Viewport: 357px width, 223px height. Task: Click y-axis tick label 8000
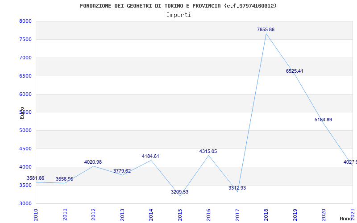pyautogui.click(x=25, y=21)
